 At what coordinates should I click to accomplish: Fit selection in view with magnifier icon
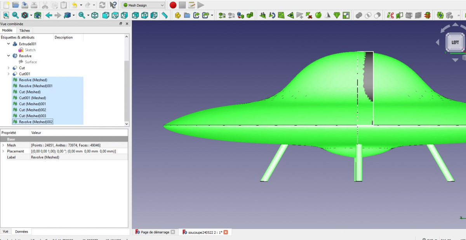(16, 15)
